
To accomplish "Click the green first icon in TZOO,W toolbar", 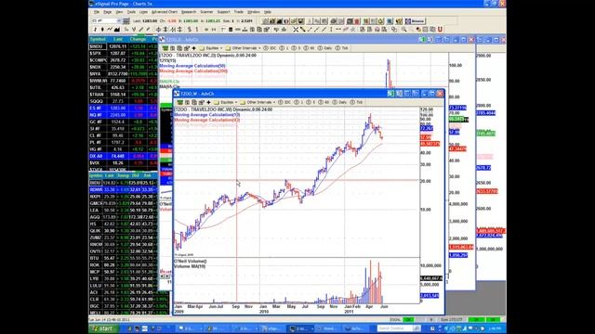I will (x=180, y=102).
